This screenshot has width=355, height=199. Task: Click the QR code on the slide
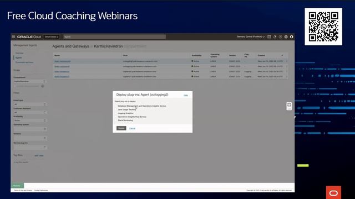click(323, 27)
